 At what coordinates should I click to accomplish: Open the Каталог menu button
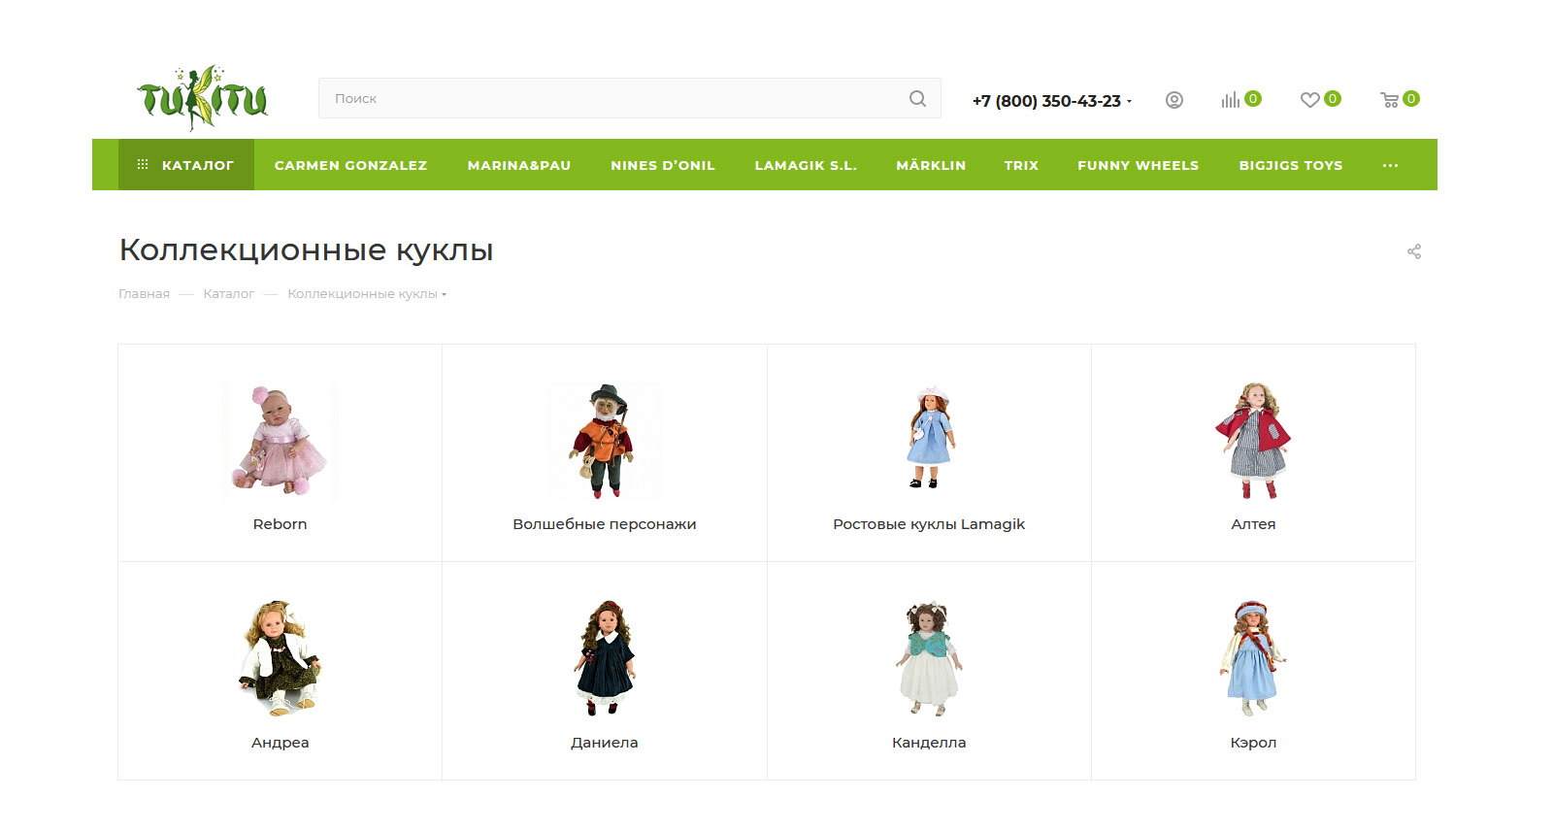point(186,165)
